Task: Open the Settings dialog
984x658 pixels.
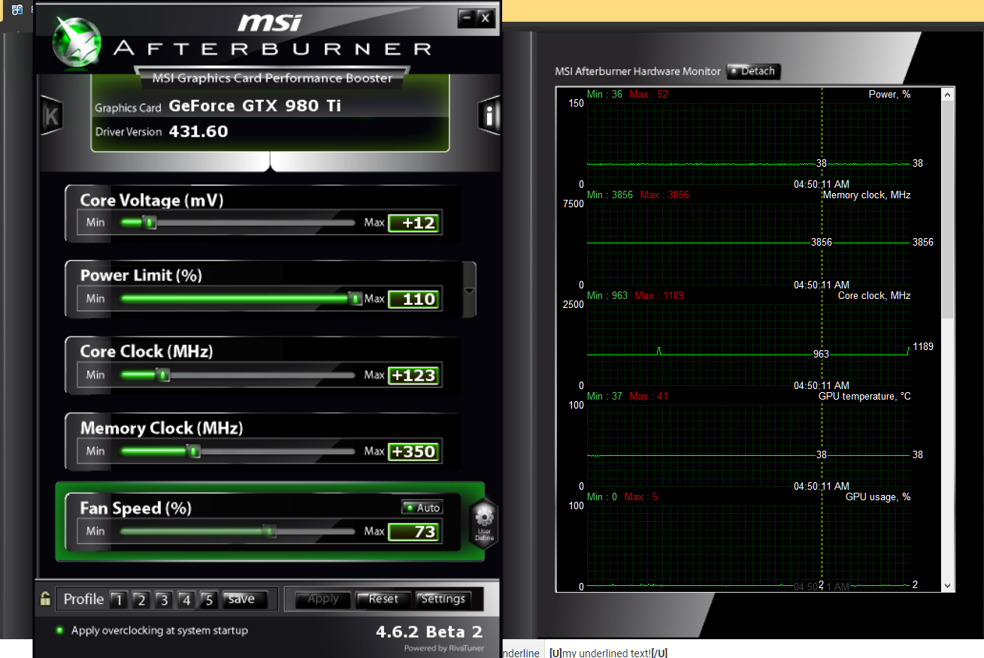Action: click(443, 599)
